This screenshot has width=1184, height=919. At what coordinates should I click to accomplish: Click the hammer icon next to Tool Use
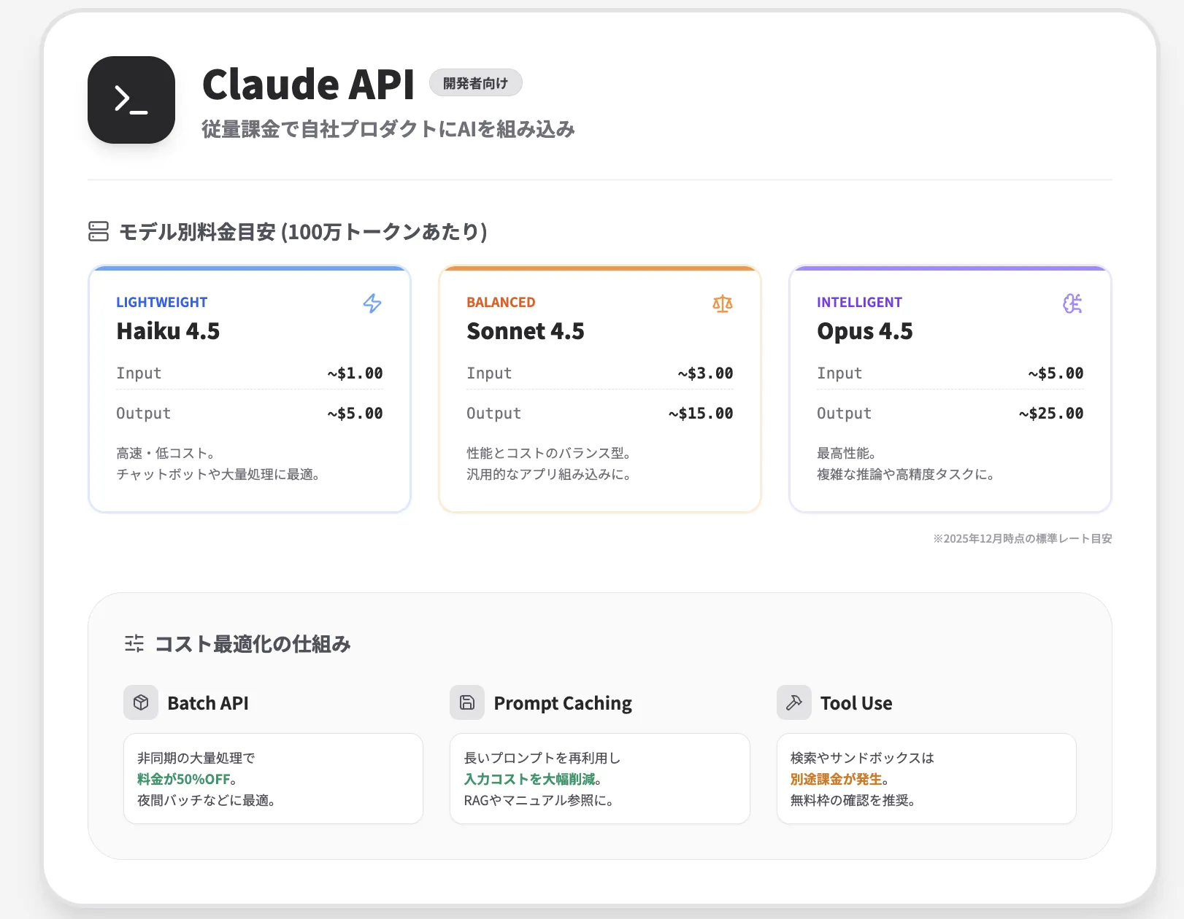(x=793, y=702)
